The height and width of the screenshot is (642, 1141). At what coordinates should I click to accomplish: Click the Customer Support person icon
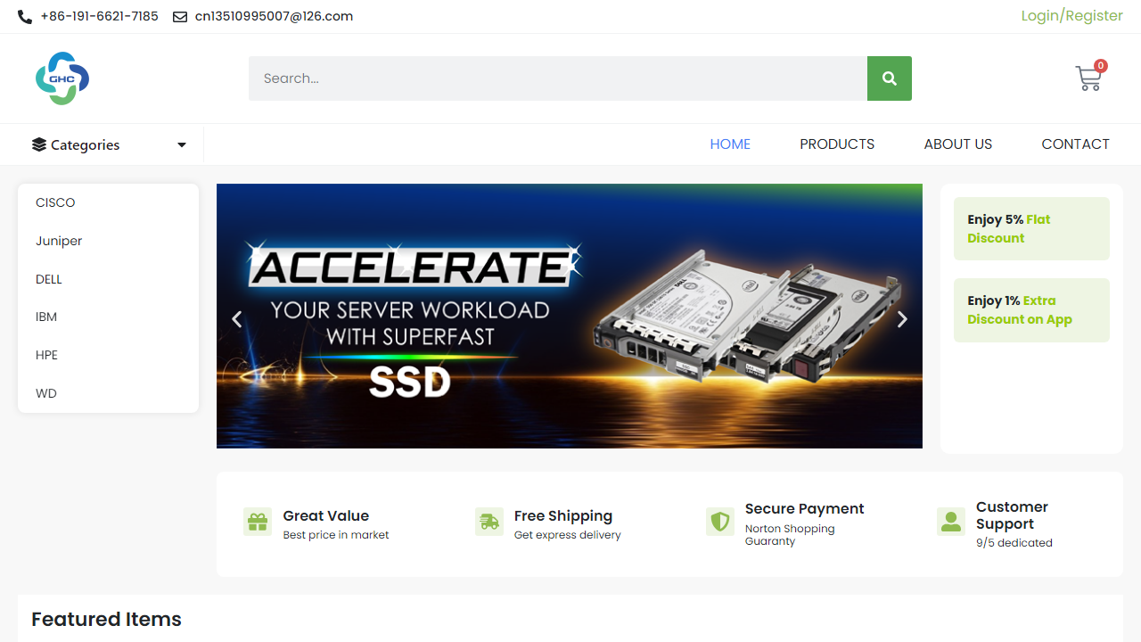951,522
